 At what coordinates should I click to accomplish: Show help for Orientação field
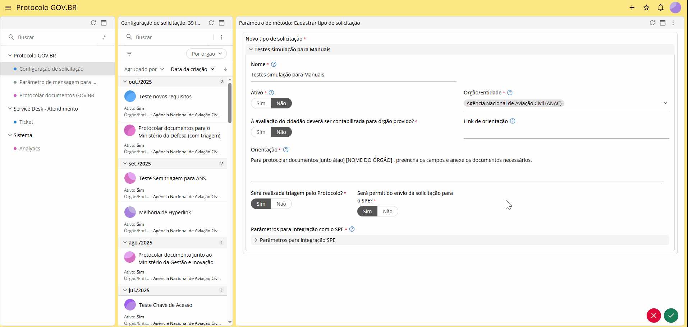[x=286, y=150]
